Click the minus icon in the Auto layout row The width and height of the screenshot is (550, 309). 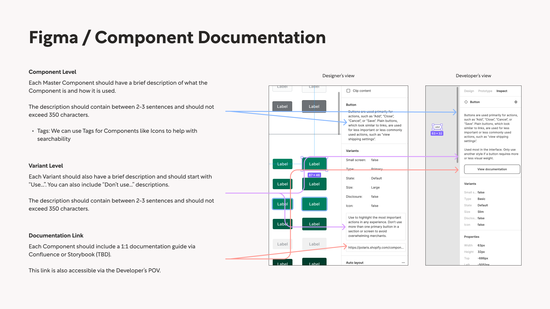click(403, 263)
